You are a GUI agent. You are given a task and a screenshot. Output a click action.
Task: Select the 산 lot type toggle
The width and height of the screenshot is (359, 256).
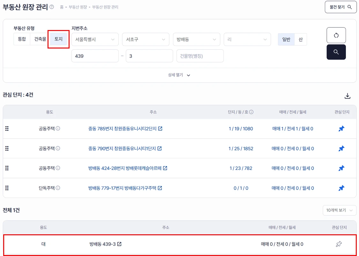[x=300, y=40]
